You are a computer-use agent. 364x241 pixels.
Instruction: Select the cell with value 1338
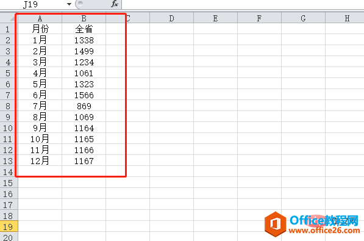84,40
